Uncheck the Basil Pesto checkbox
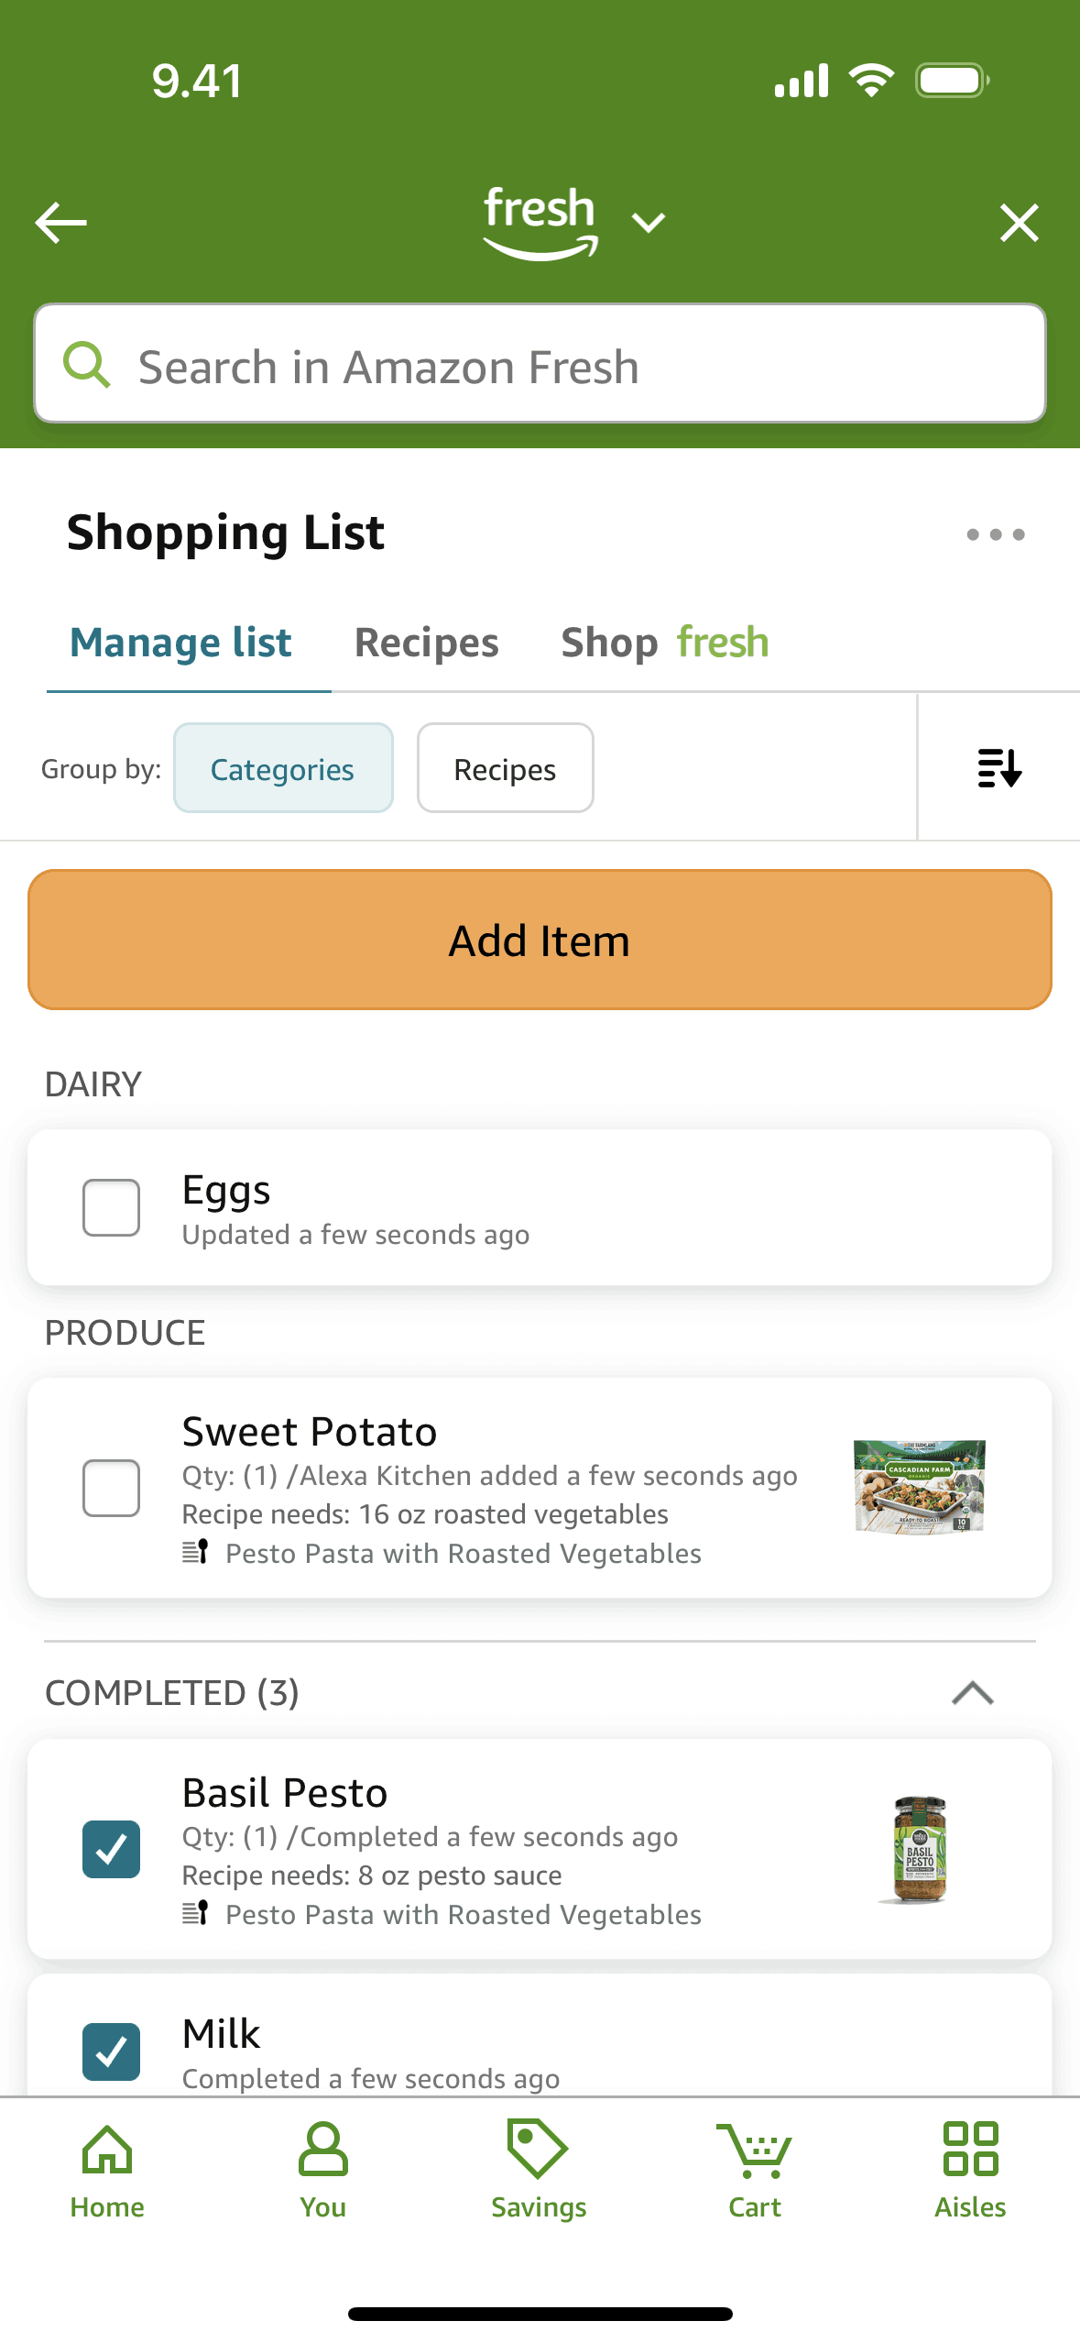 (111, 1849)
